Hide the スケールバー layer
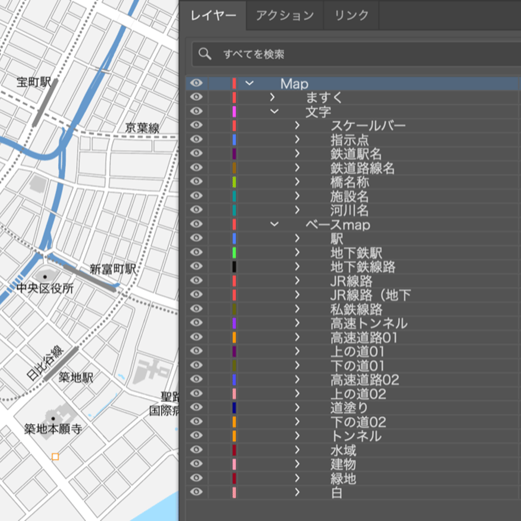Screen dimensions: 521x521 pos(197,125)
